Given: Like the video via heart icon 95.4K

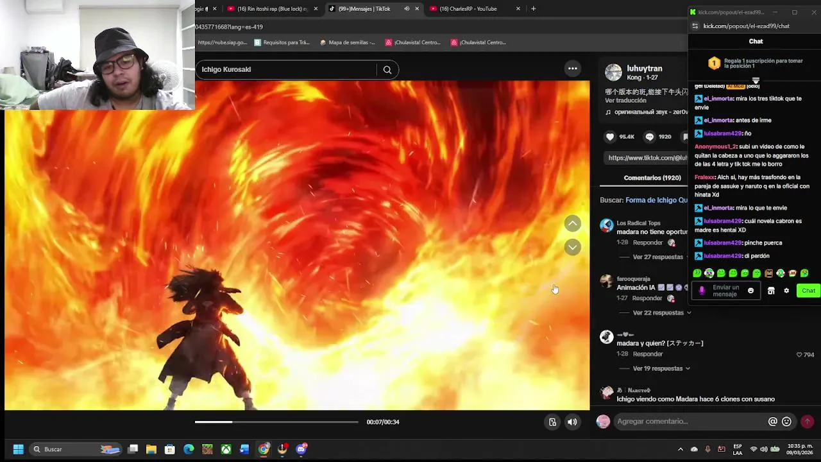Looking at the screenshot, I should coord(610,137).
